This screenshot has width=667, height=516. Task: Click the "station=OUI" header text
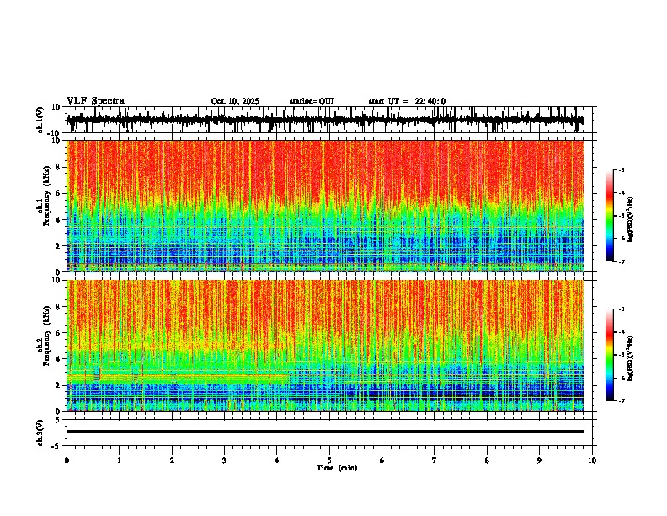(312, 101)
